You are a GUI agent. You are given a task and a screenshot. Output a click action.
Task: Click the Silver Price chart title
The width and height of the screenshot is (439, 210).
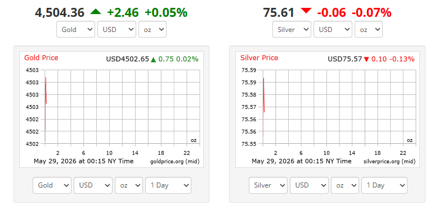259,58
